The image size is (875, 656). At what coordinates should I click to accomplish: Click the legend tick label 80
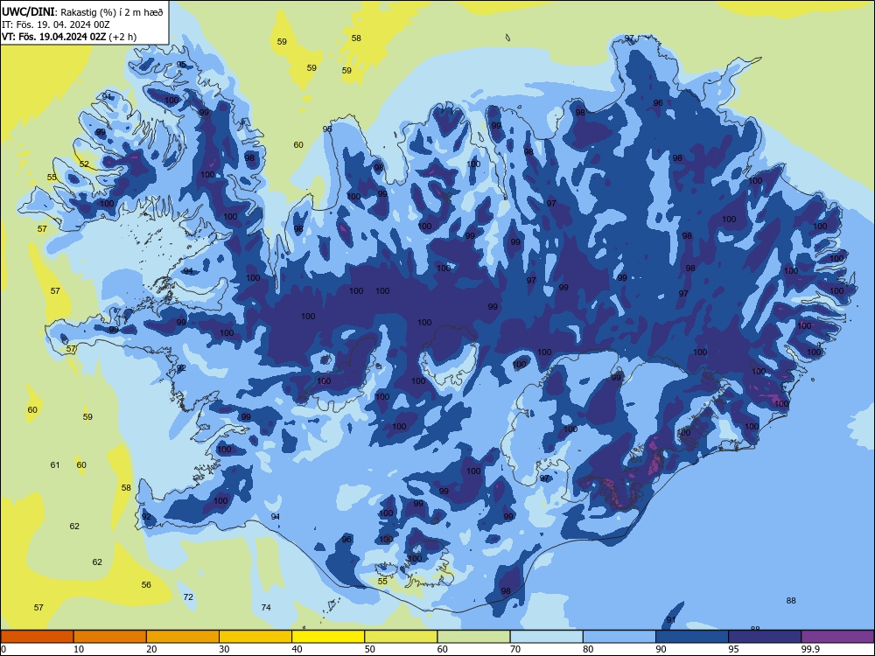589,649
